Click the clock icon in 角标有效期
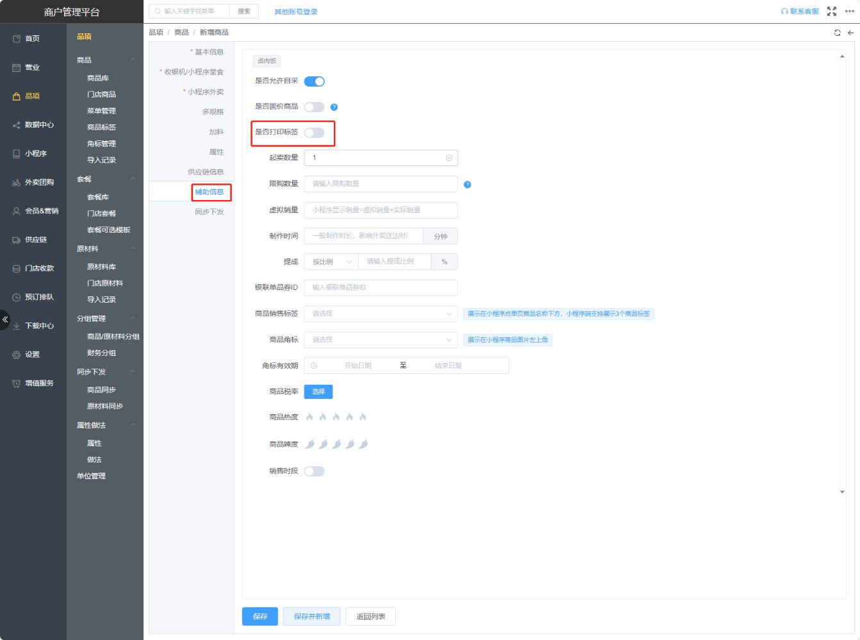860x640 pixels. click(x=314, y=366)
